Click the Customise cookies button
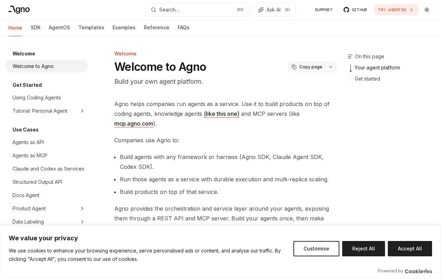Image resolution: width=446 pixels, height=279 pixels. 316,249
